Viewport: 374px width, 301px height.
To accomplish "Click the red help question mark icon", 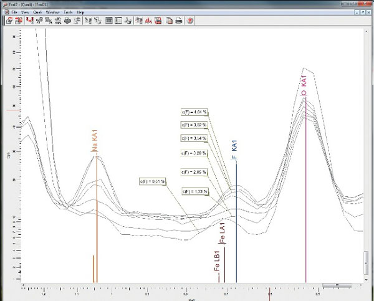I will pos(189,21).
